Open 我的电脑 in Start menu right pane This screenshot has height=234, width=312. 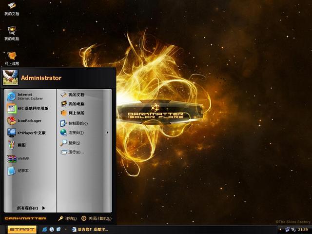[x=84, y=104]
